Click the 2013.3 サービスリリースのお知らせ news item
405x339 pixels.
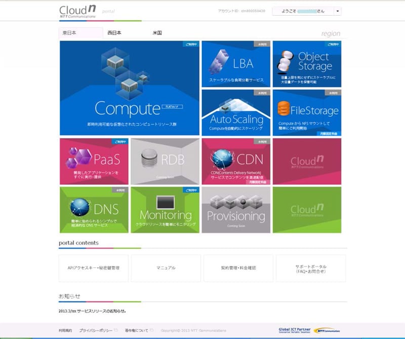coord(92,311)
